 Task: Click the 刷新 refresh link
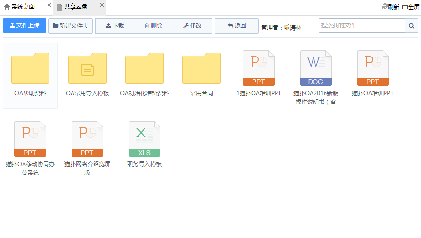pyautogui.click(x=390, y=7)
